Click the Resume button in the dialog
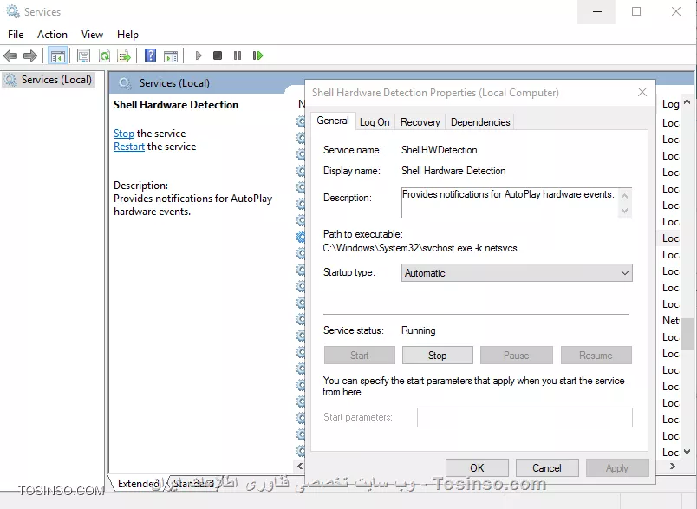The height and width of the screenshot is (509, 697). pyautogui.click(x=596, y=356)
